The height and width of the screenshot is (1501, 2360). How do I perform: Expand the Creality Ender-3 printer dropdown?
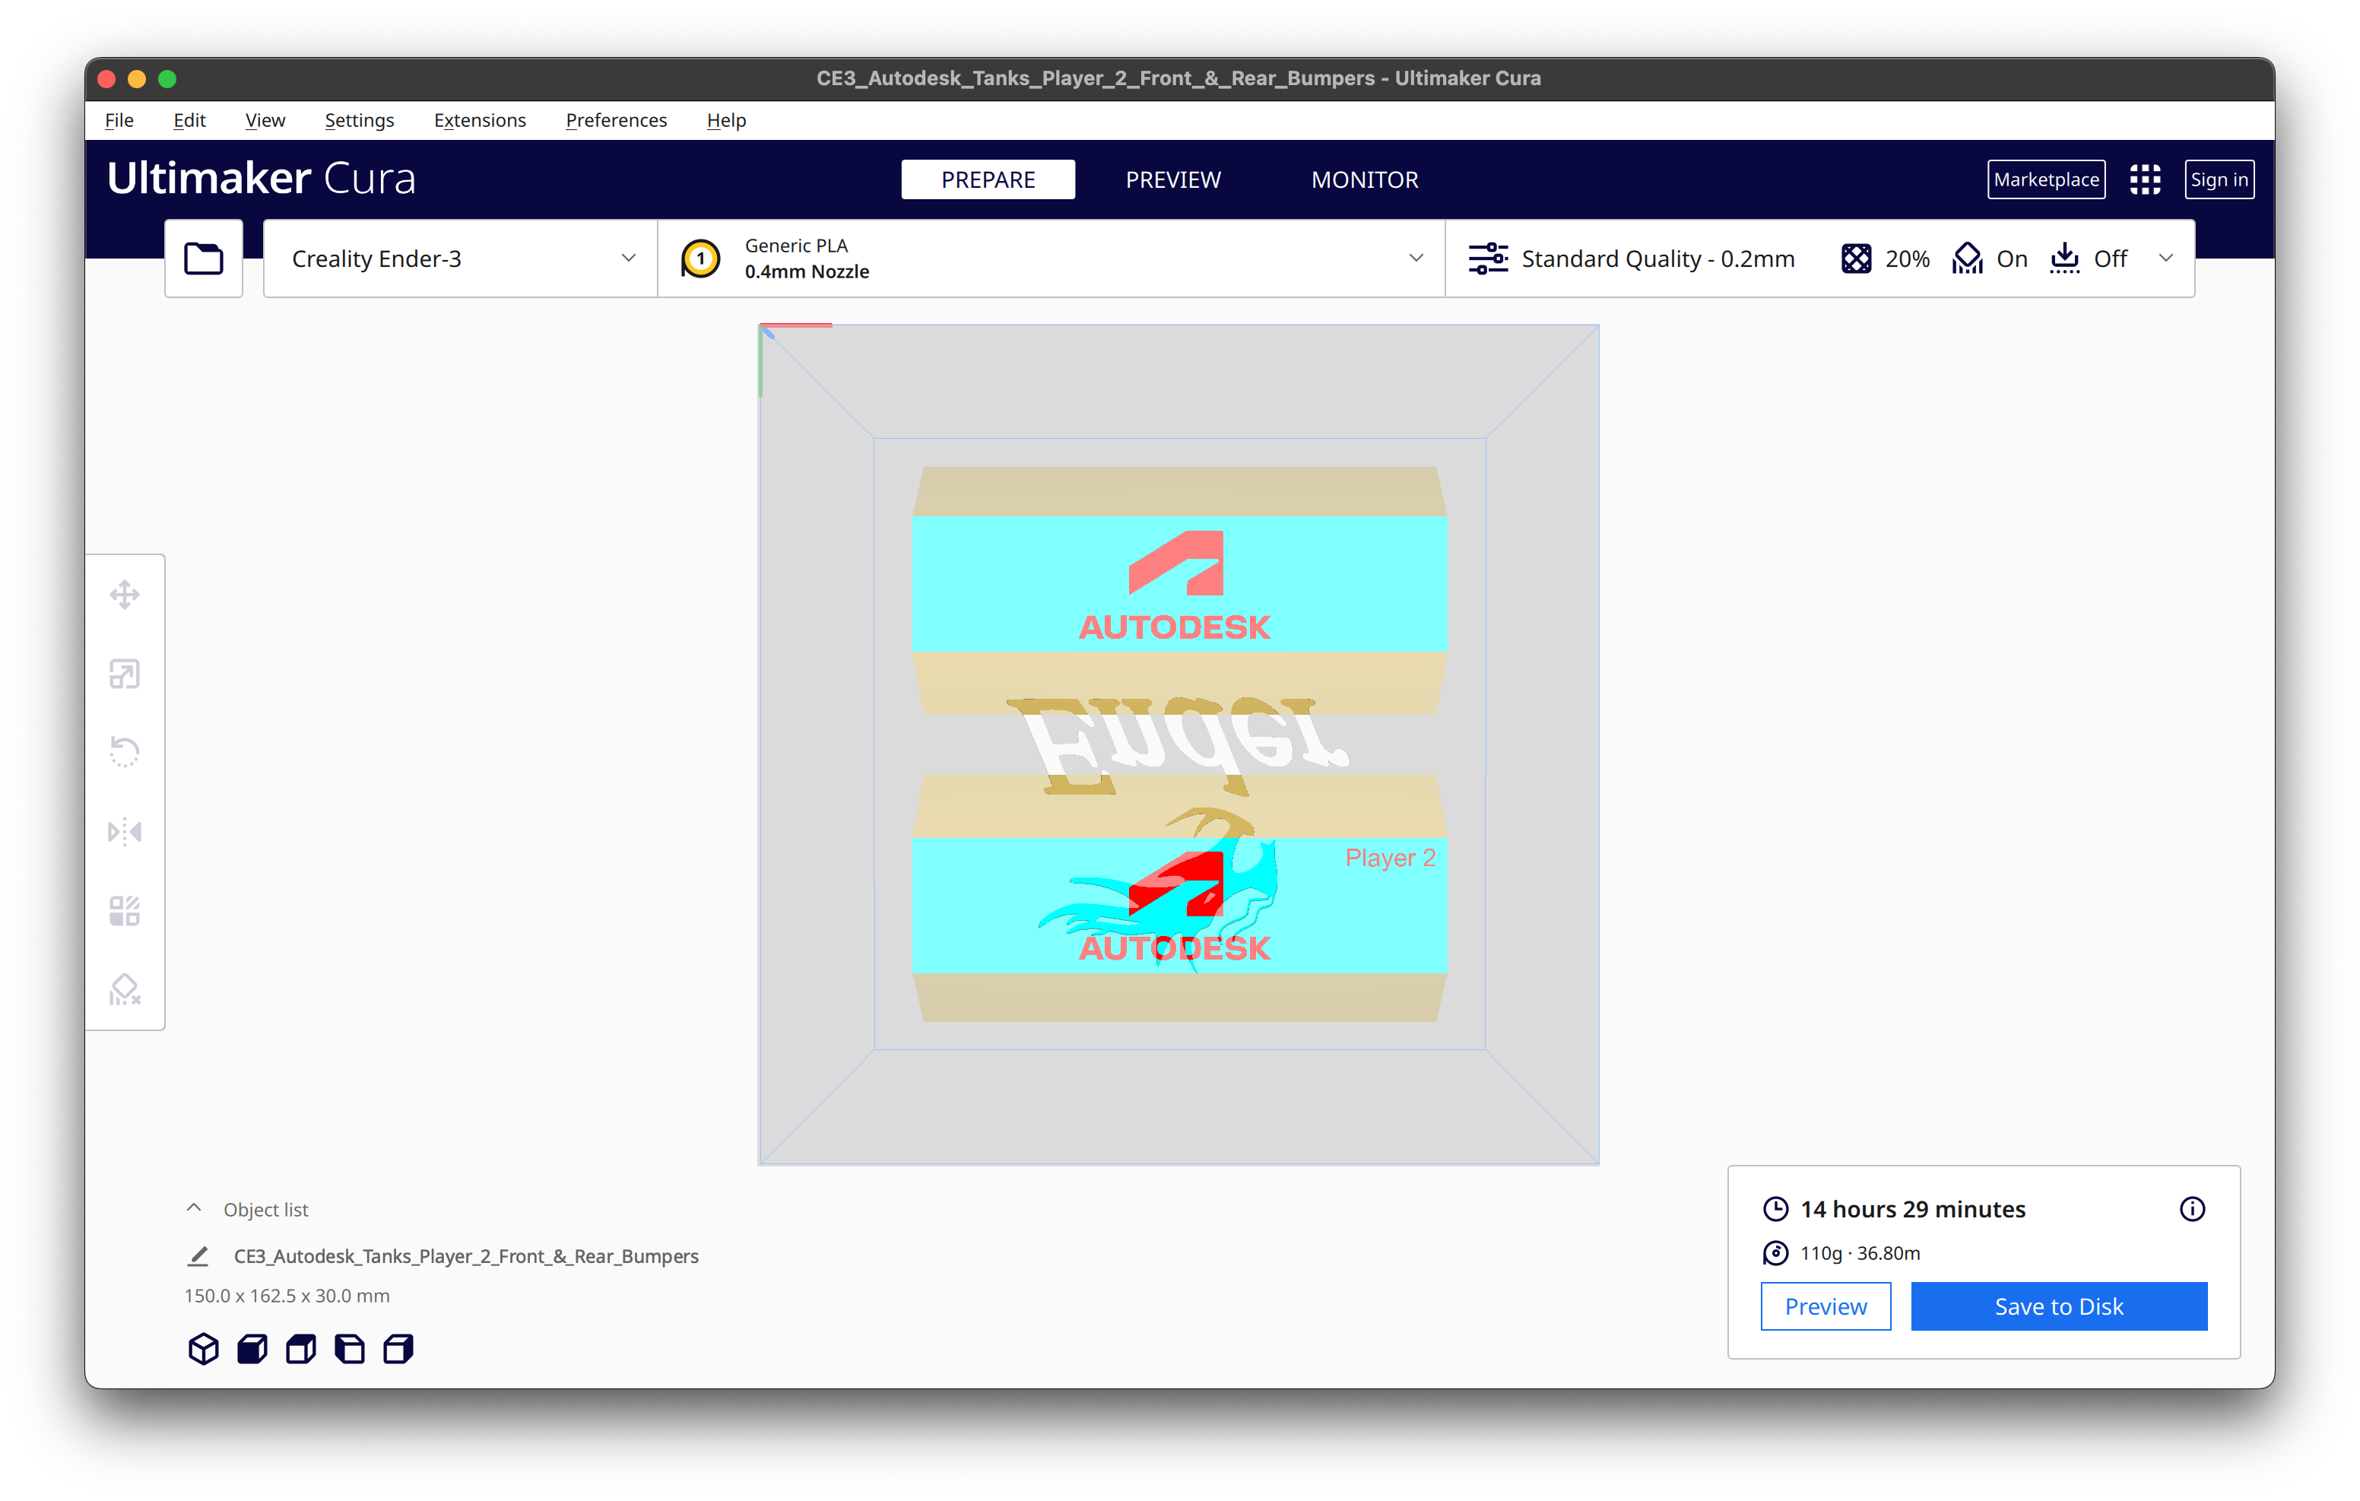coord(461,259)
